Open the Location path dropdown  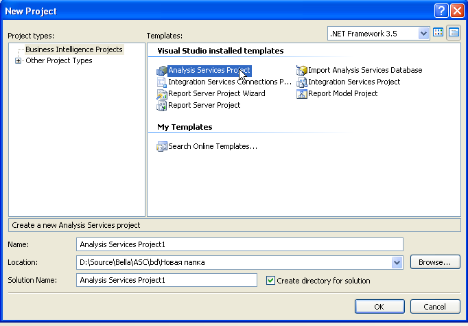tap(397, 262)
